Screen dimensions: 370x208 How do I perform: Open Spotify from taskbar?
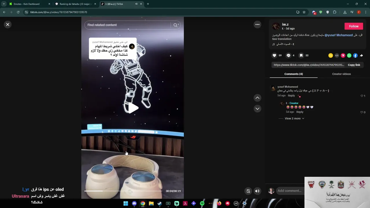point(202,203)
